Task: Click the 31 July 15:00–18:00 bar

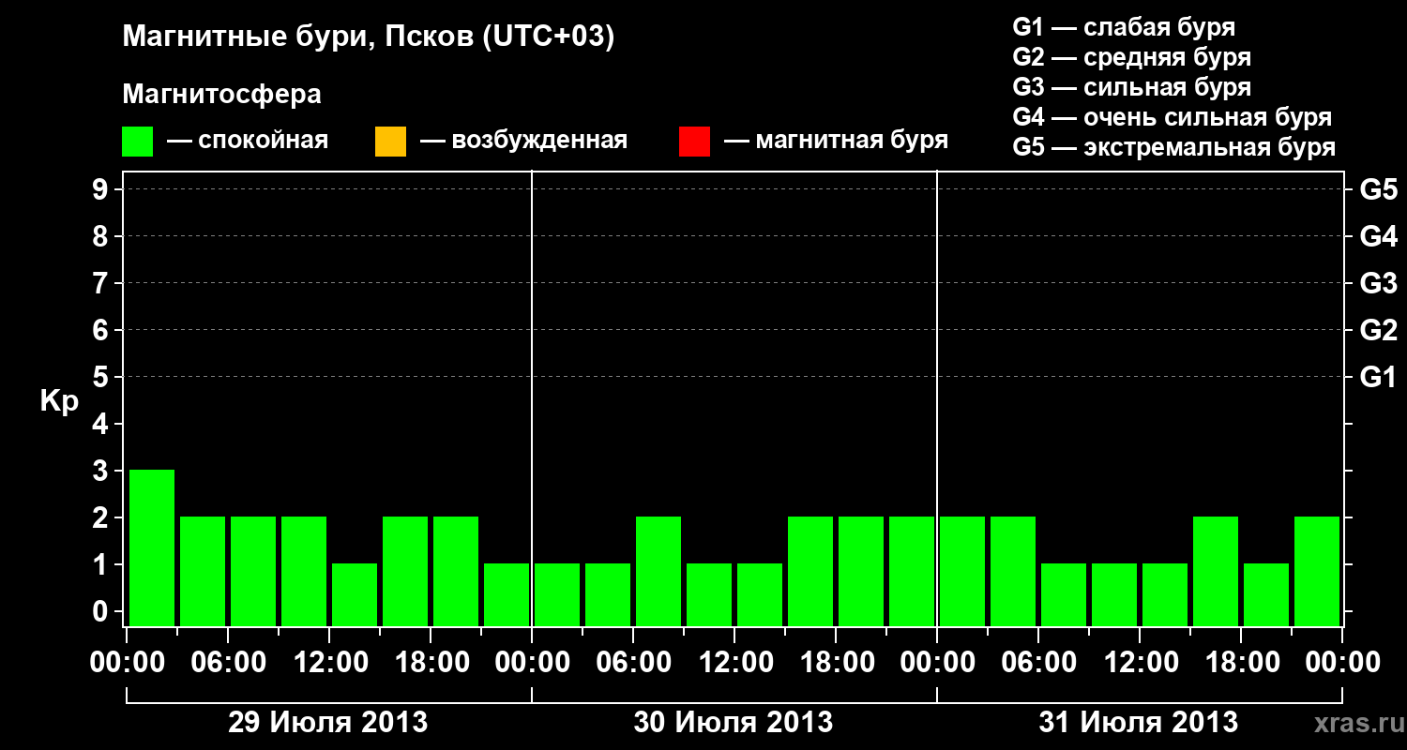Action: tap(1216, 571)
